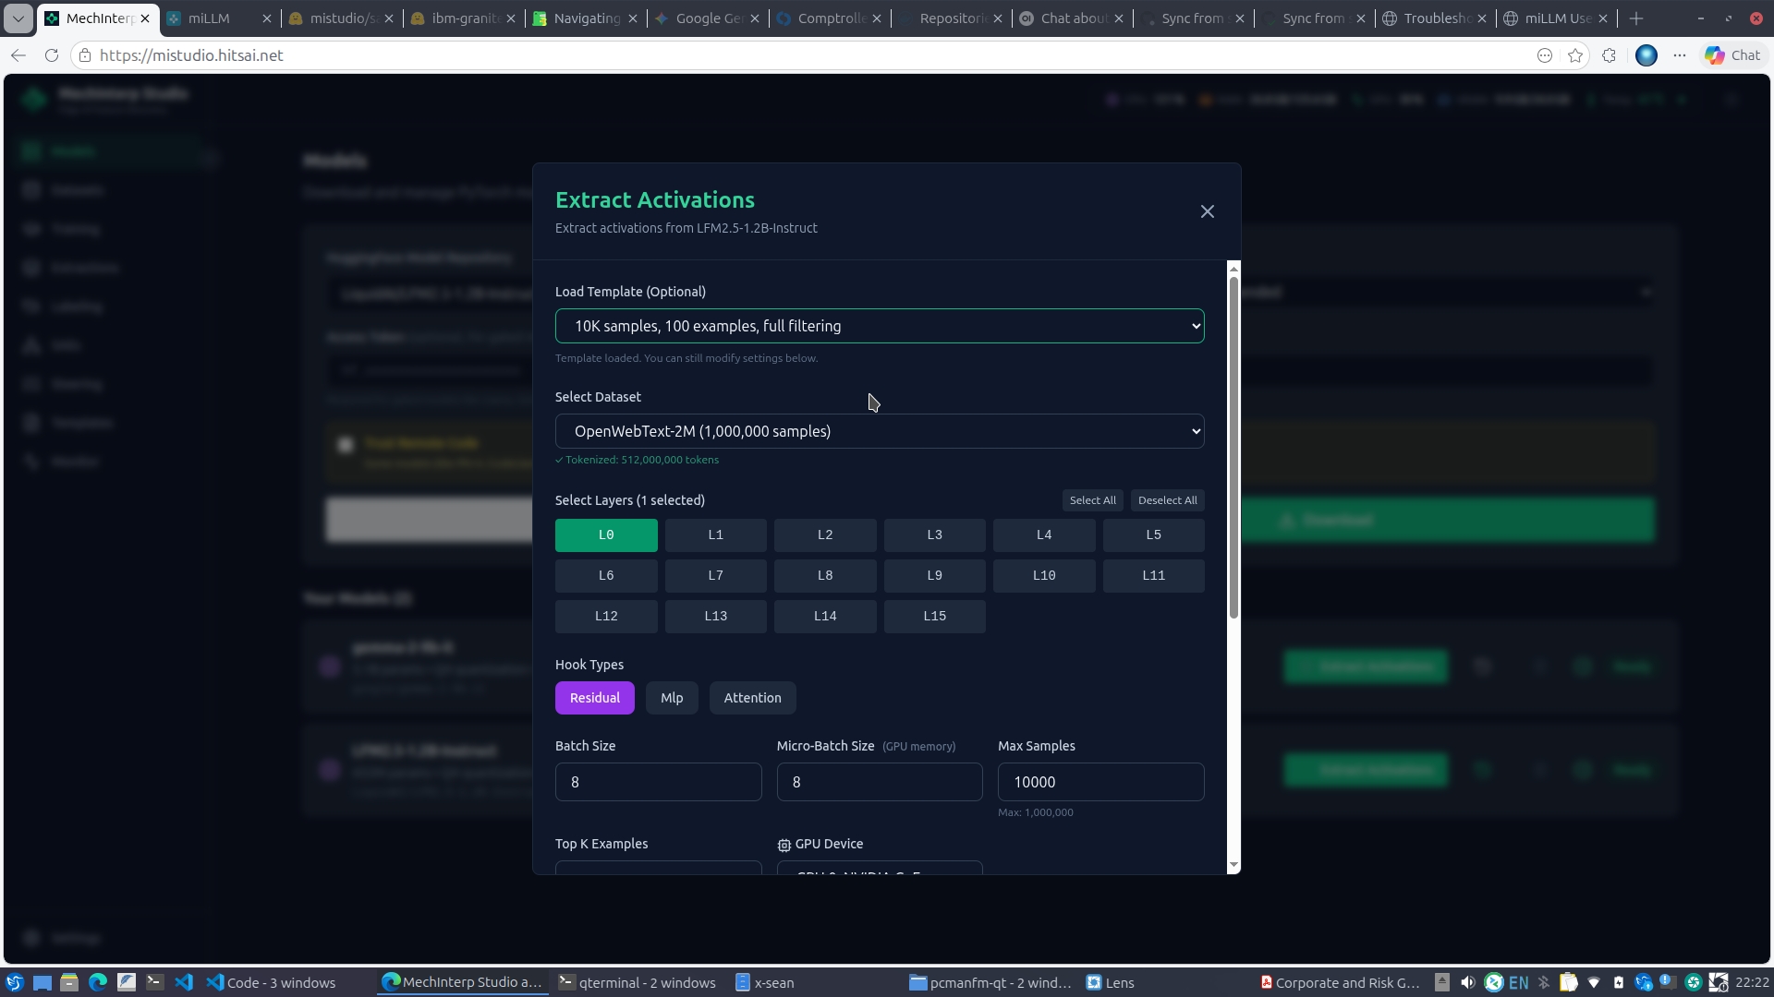Open the tab search dropdown arrow
Screen dimensions: 1774x997
point(18,18)
